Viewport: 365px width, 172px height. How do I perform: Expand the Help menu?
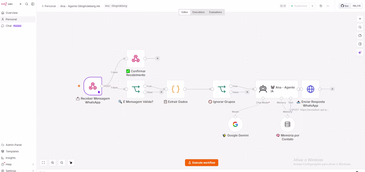(18, 164)
